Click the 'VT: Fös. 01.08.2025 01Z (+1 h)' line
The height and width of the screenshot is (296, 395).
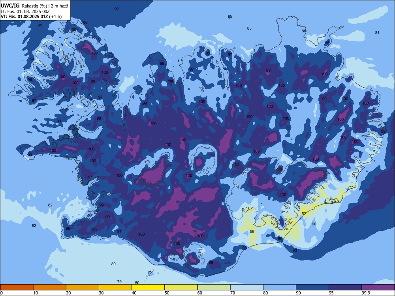pyautogui.click(x=31, y=17)
